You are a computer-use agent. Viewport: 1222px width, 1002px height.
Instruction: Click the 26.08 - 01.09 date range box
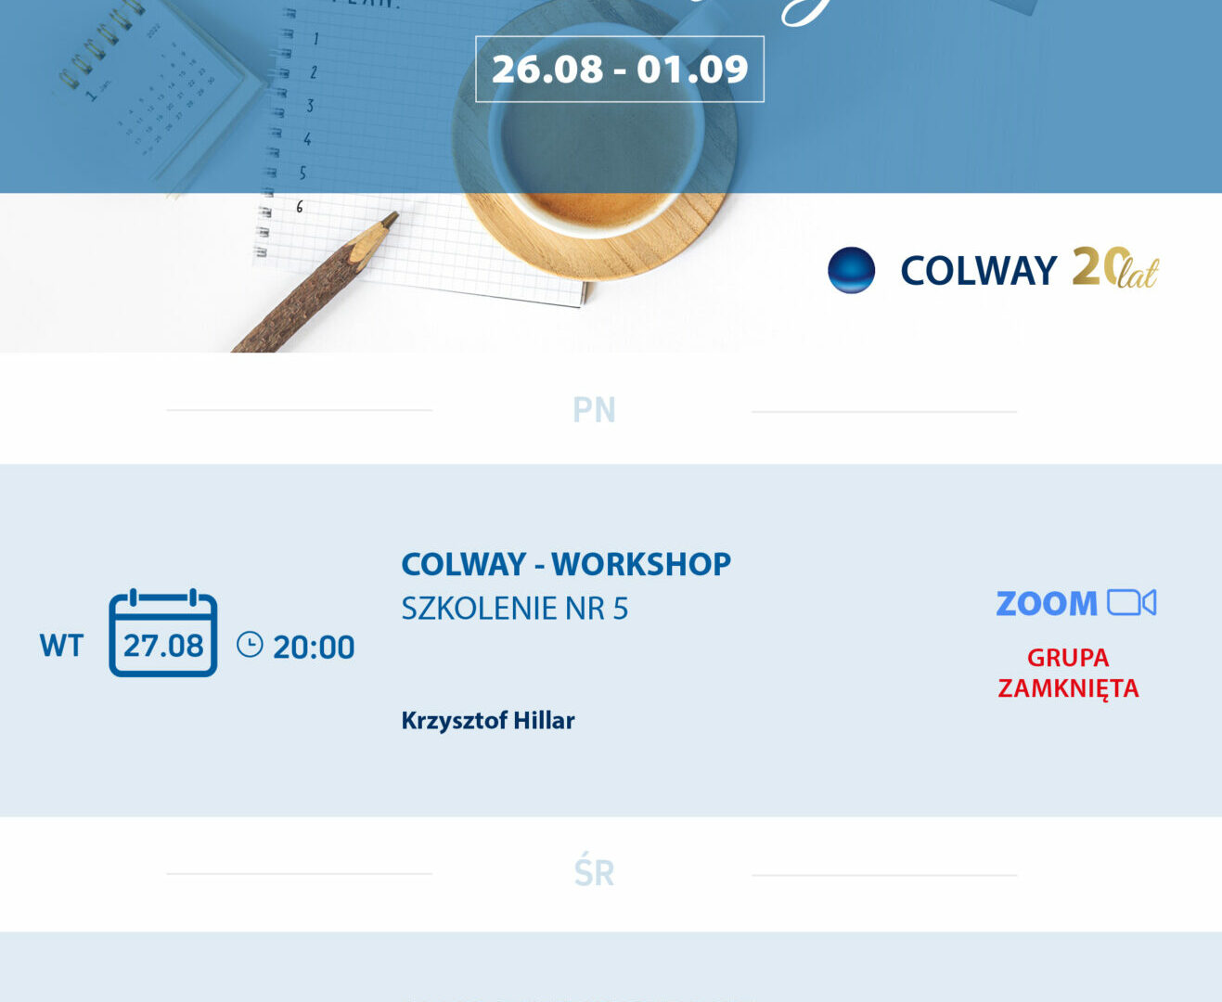[x=620, y=69]
